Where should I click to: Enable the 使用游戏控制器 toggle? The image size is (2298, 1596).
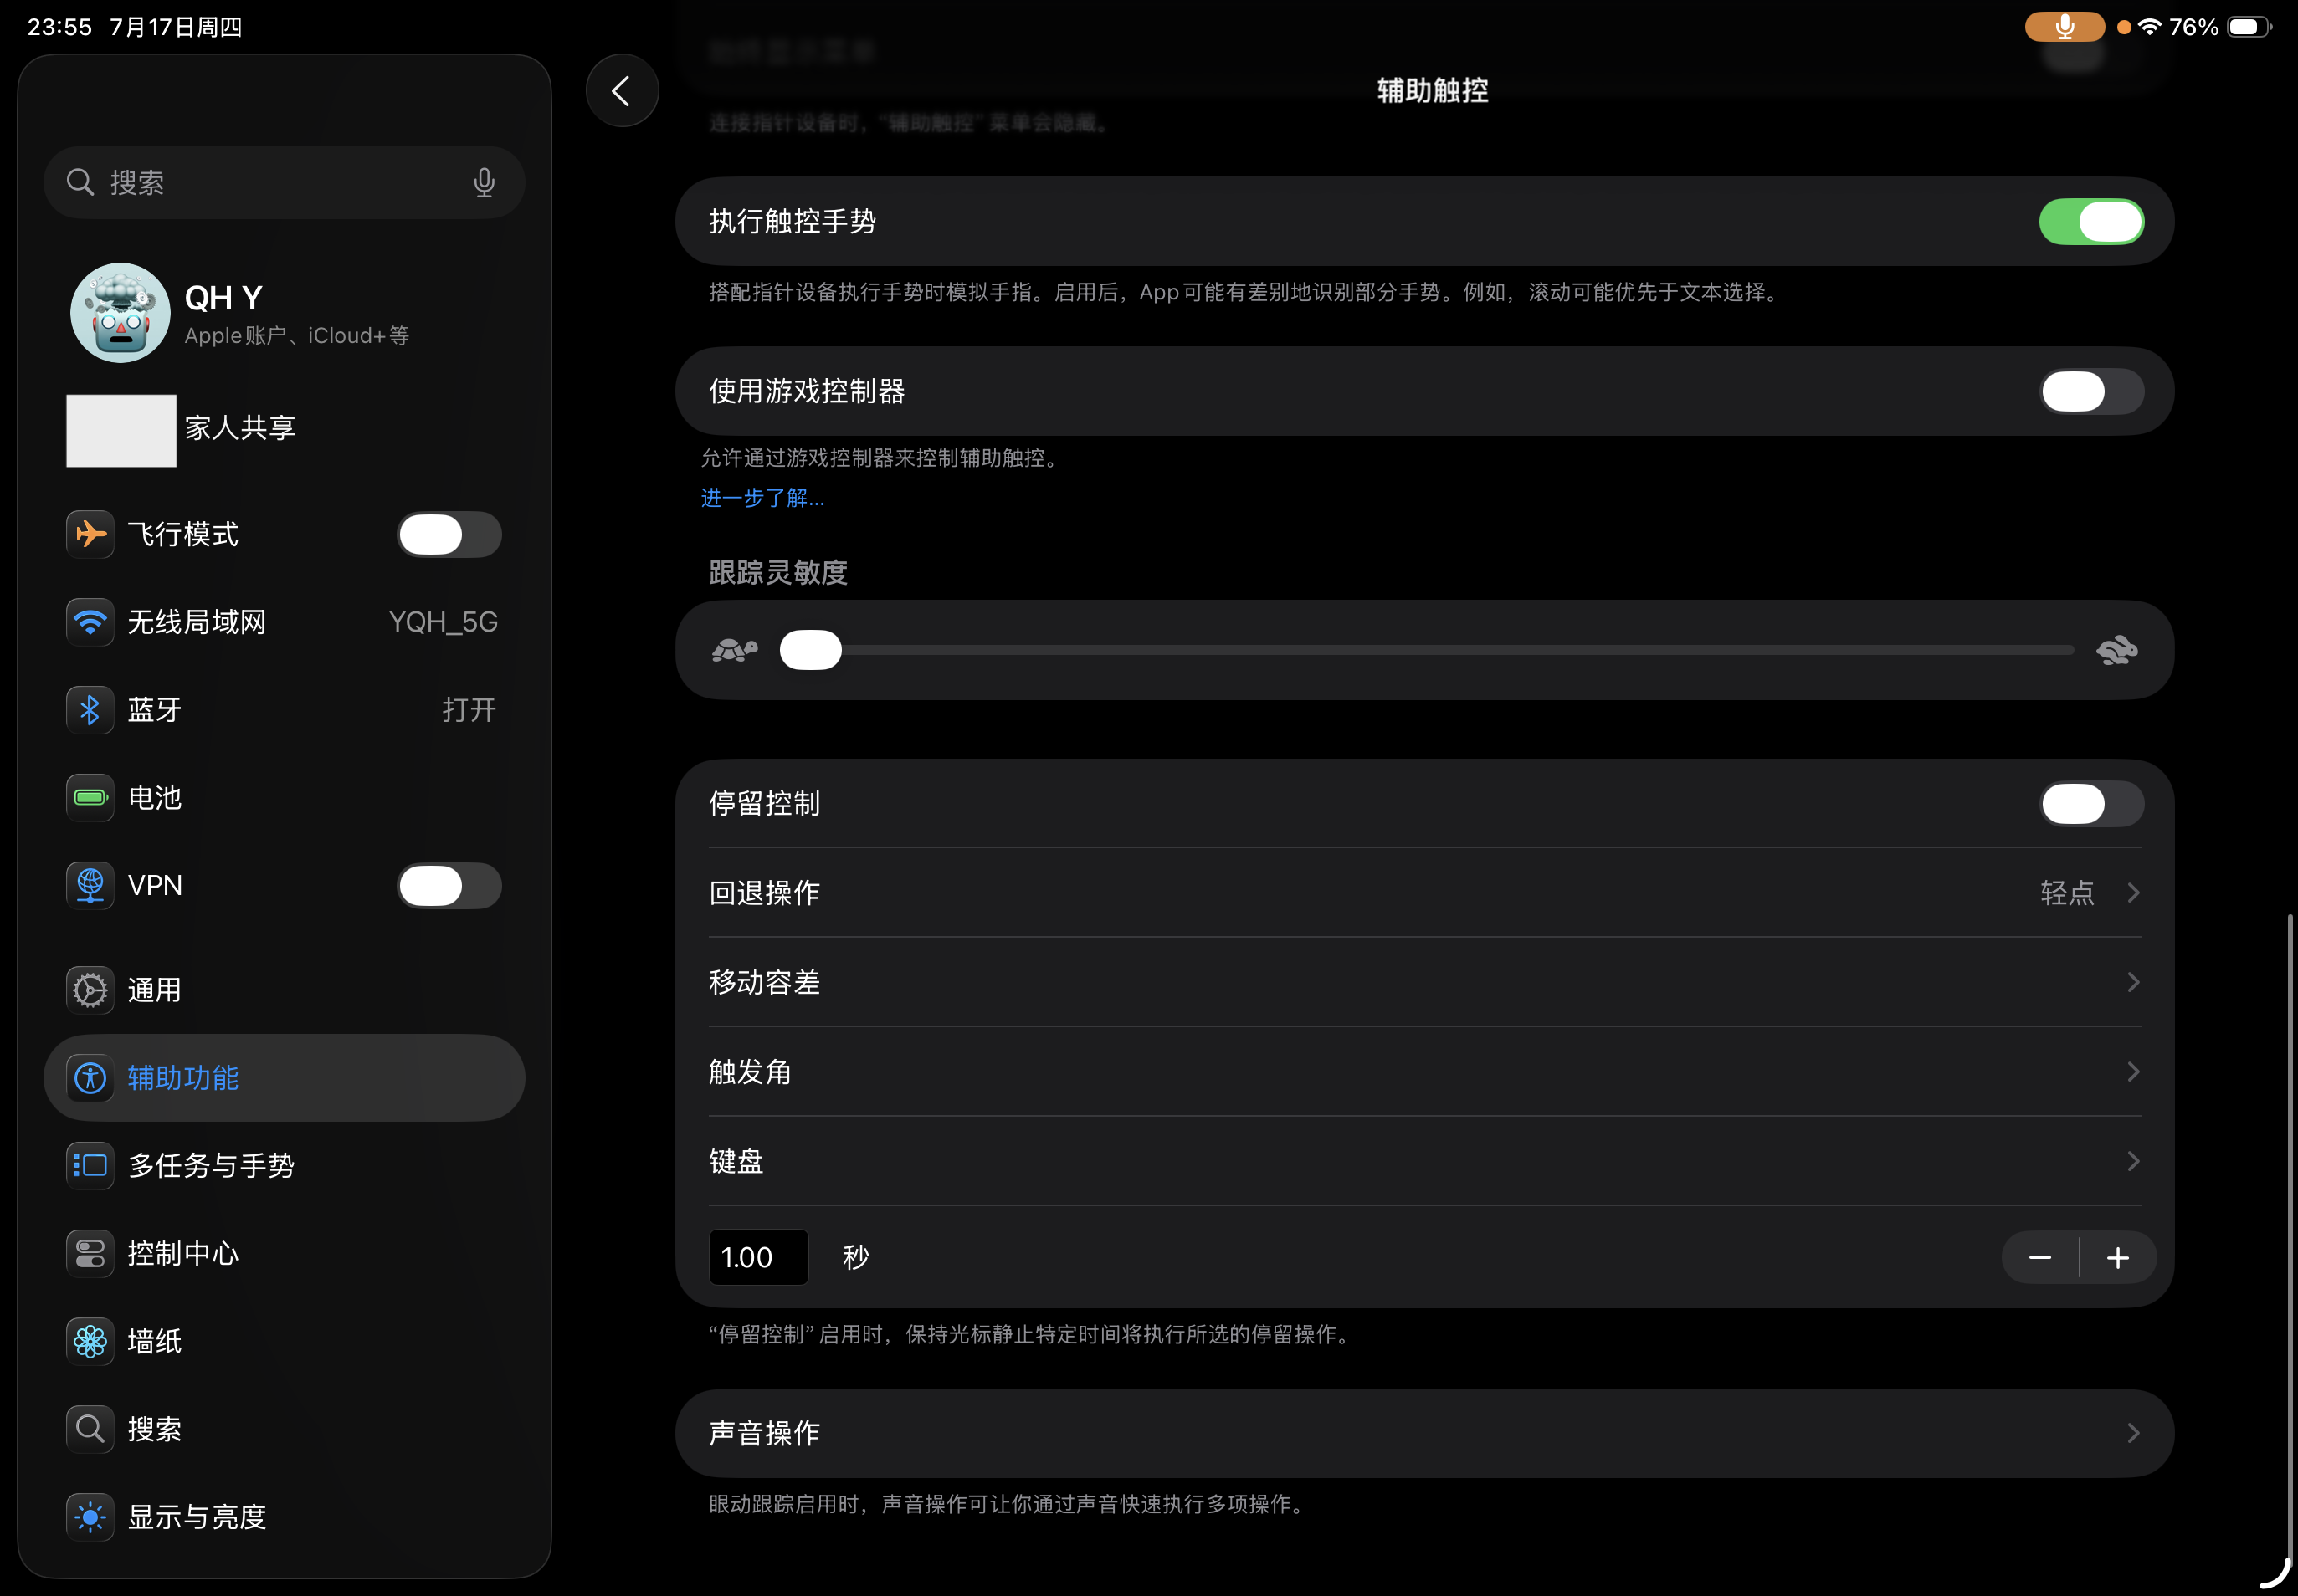click(x=2091, y=391)
